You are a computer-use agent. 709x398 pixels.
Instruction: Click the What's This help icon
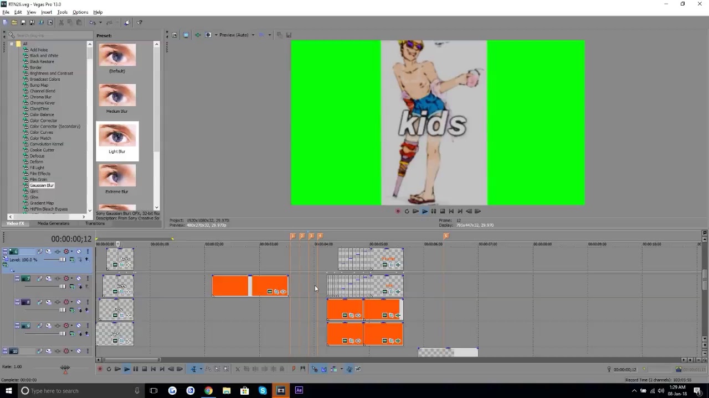(140, 23)
